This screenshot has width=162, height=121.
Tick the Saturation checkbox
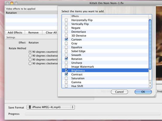point(66,78)
